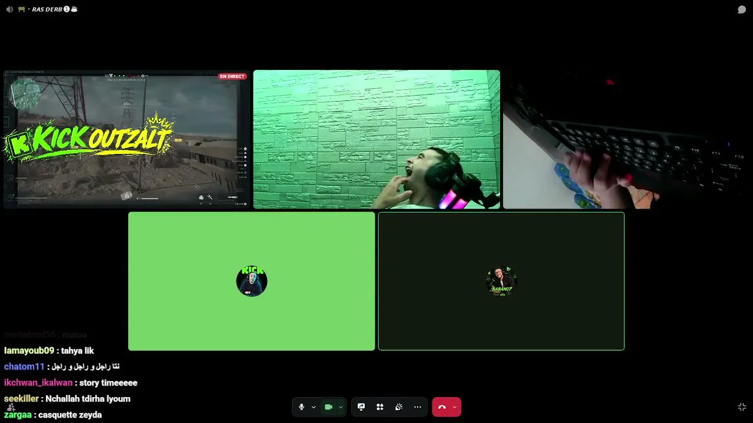
Task: Focus the keyboard camera tile
Action: tap(627, 139)
